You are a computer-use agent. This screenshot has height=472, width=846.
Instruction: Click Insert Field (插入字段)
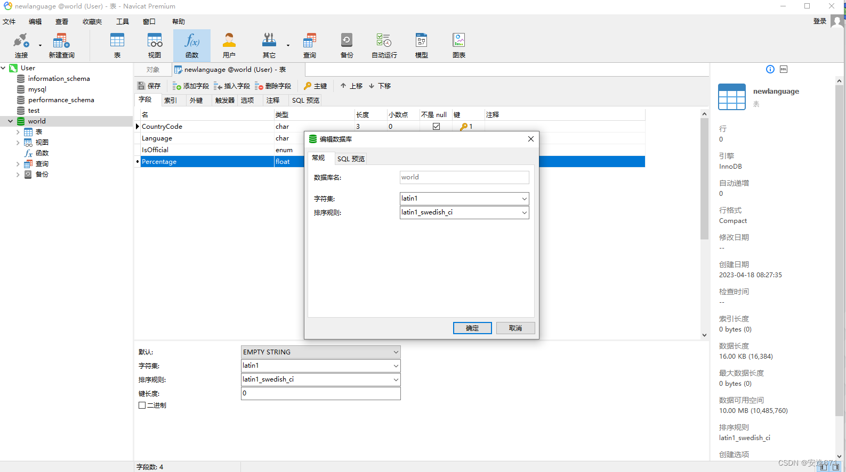tap(232, 86)
